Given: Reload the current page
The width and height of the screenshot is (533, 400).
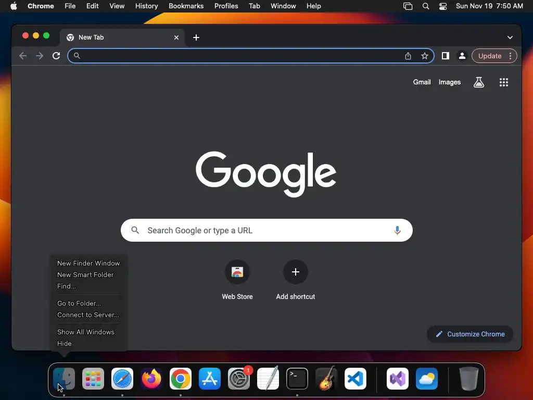Looking at the screenshot, I should pyautogui.click(x=56, y=56).
